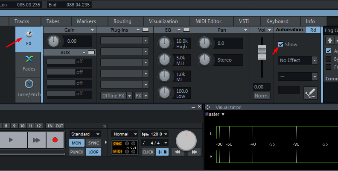The image size is (338, 171).
Task: Click the OUT marker button
Action: click(x=59, y=126)
